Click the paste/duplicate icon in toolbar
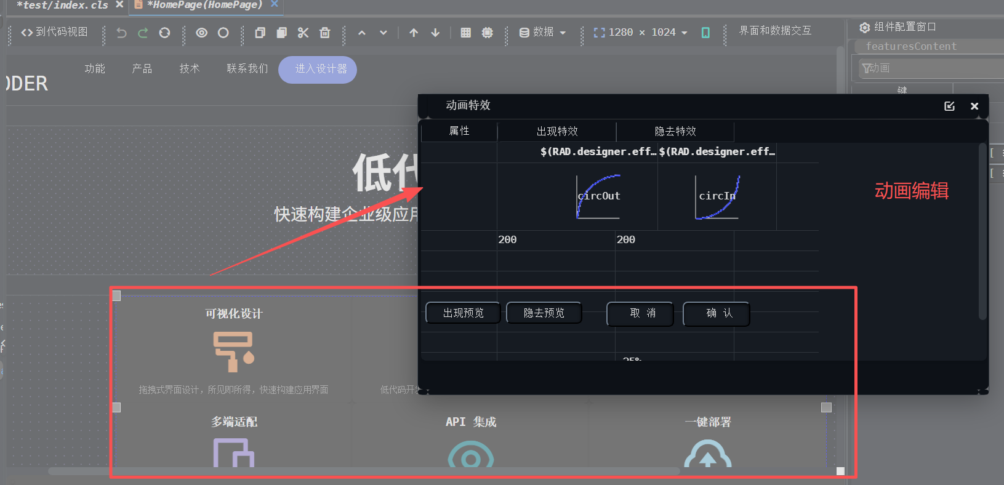 click(281, 33)
